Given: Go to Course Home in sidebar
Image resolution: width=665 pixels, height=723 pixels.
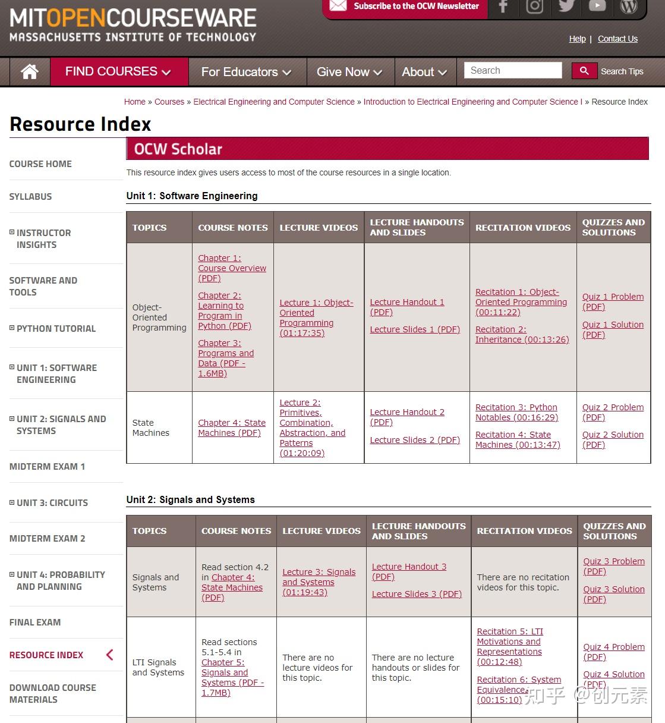Looking at the screenshot, I should (40, 164).
